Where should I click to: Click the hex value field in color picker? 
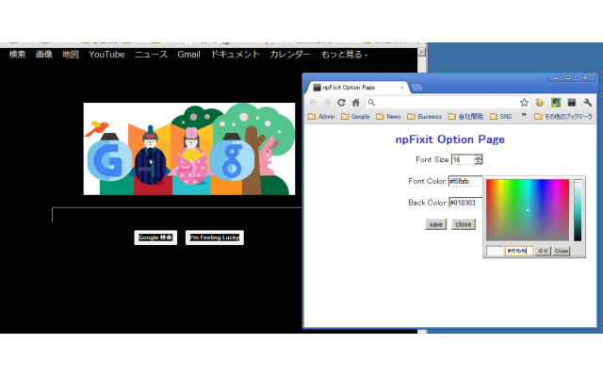tap(519, 251)
